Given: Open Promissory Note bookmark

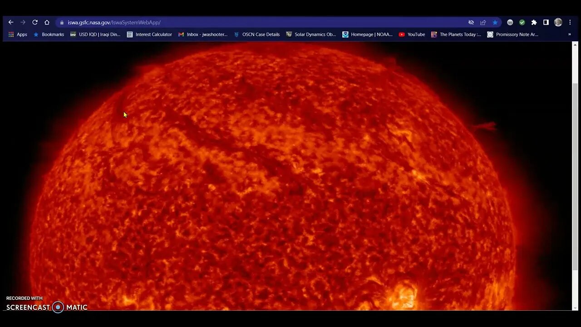Looking at the screenshot, I should click(513, 35).
